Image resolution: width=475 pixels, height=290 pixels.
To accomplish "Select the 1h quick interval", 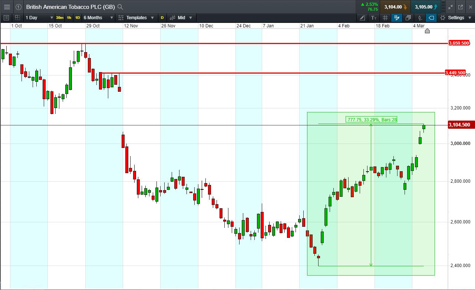I will (69, 18).
